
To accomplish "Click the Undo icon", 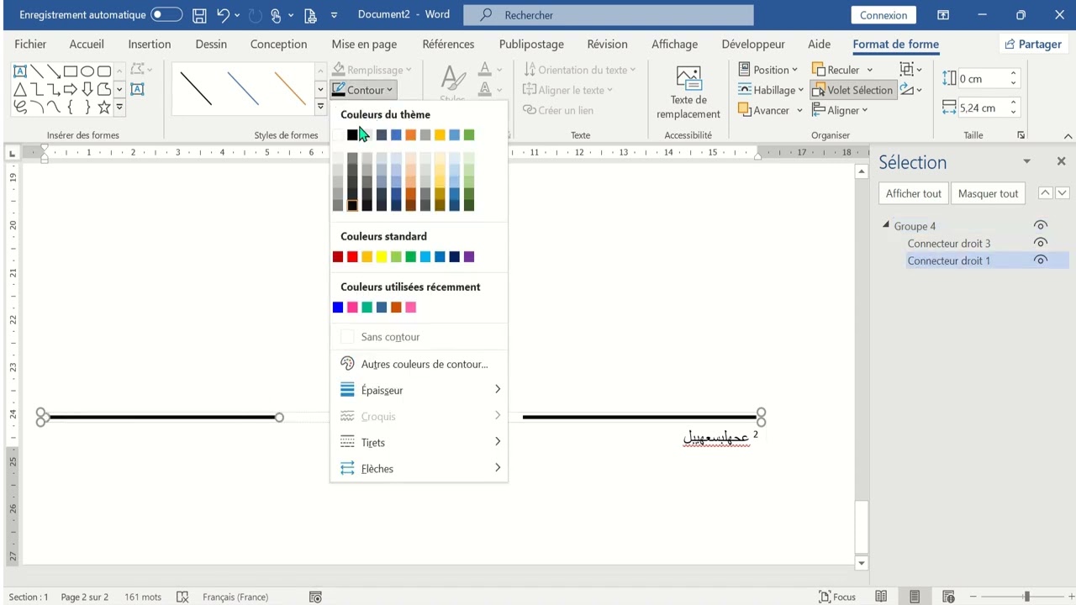I will pos(223,15).
